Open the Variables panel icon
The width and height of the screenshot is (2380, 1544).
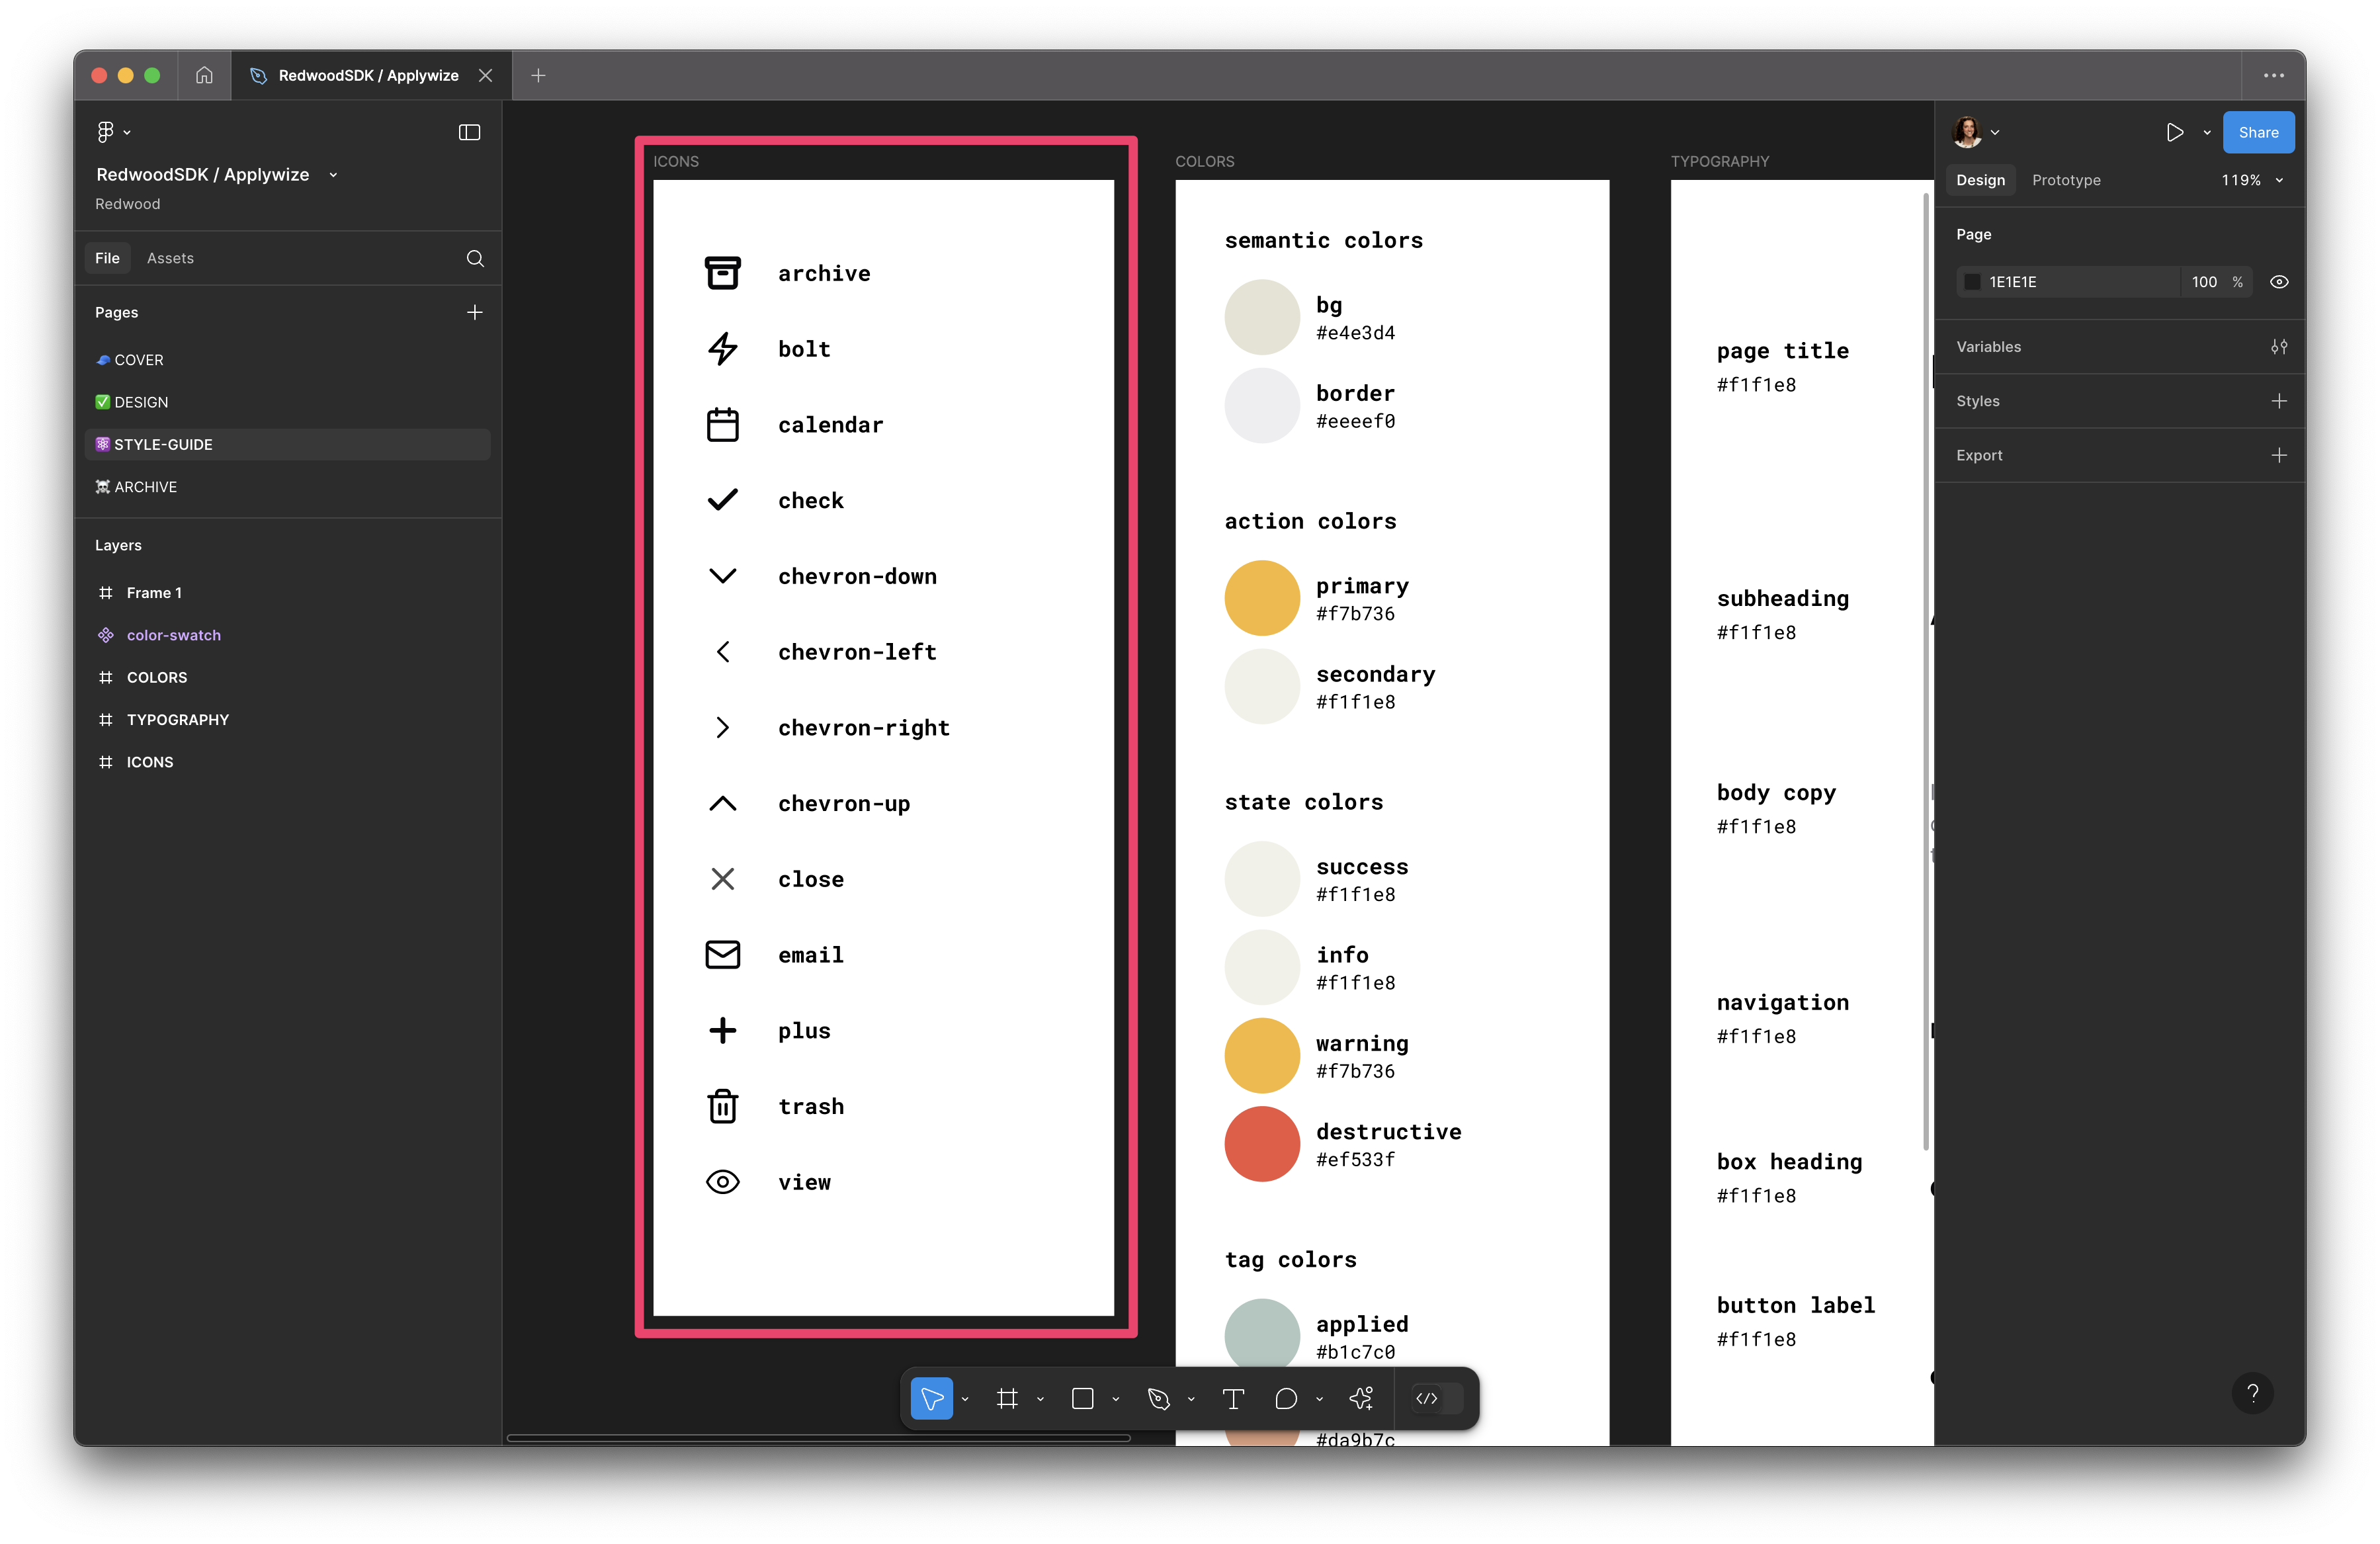pyautogui.click(x=2279, y=347)
